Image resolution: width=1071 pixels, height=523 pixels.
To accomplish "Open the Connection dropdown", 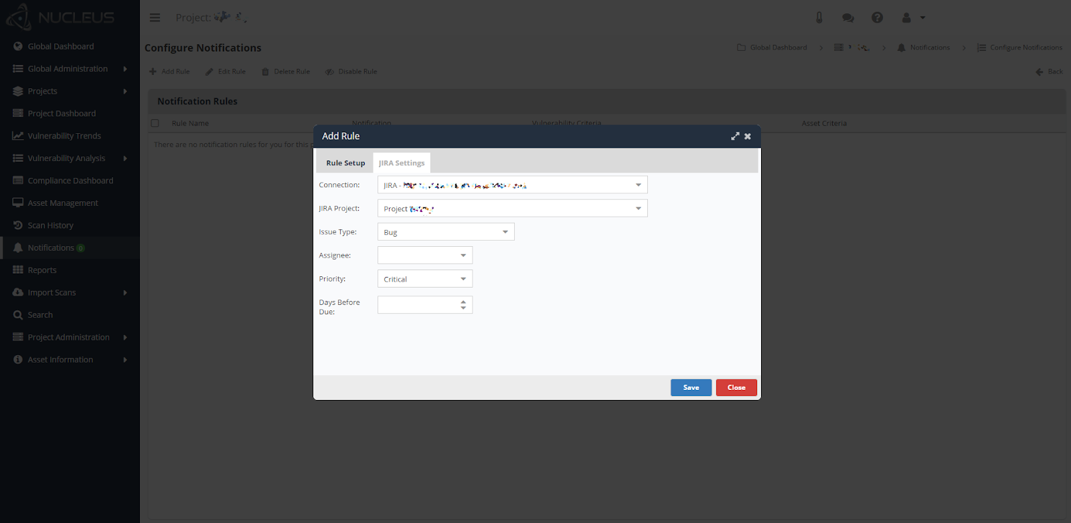I will point(513,185).
